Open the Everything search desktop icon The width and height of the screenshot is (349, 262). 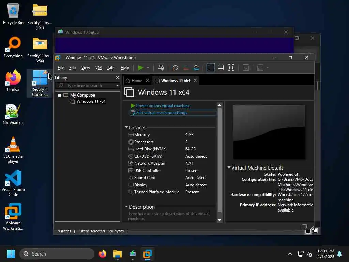(x=13, y=47)
